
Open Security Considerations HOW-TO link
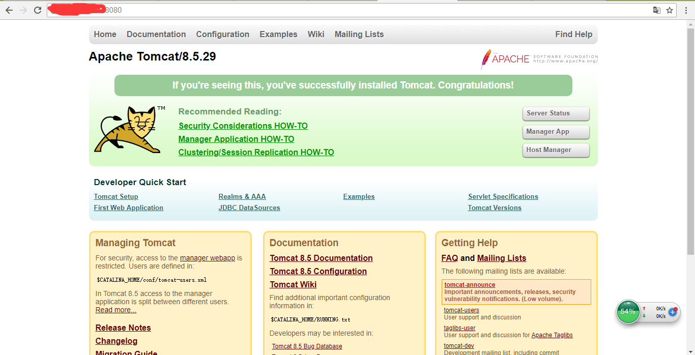pyautogui.click(x=243, y=126)
